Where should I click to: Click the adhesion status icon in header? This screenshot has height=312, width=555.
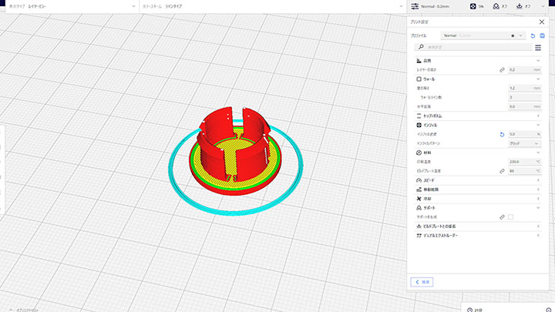(520, 6)
